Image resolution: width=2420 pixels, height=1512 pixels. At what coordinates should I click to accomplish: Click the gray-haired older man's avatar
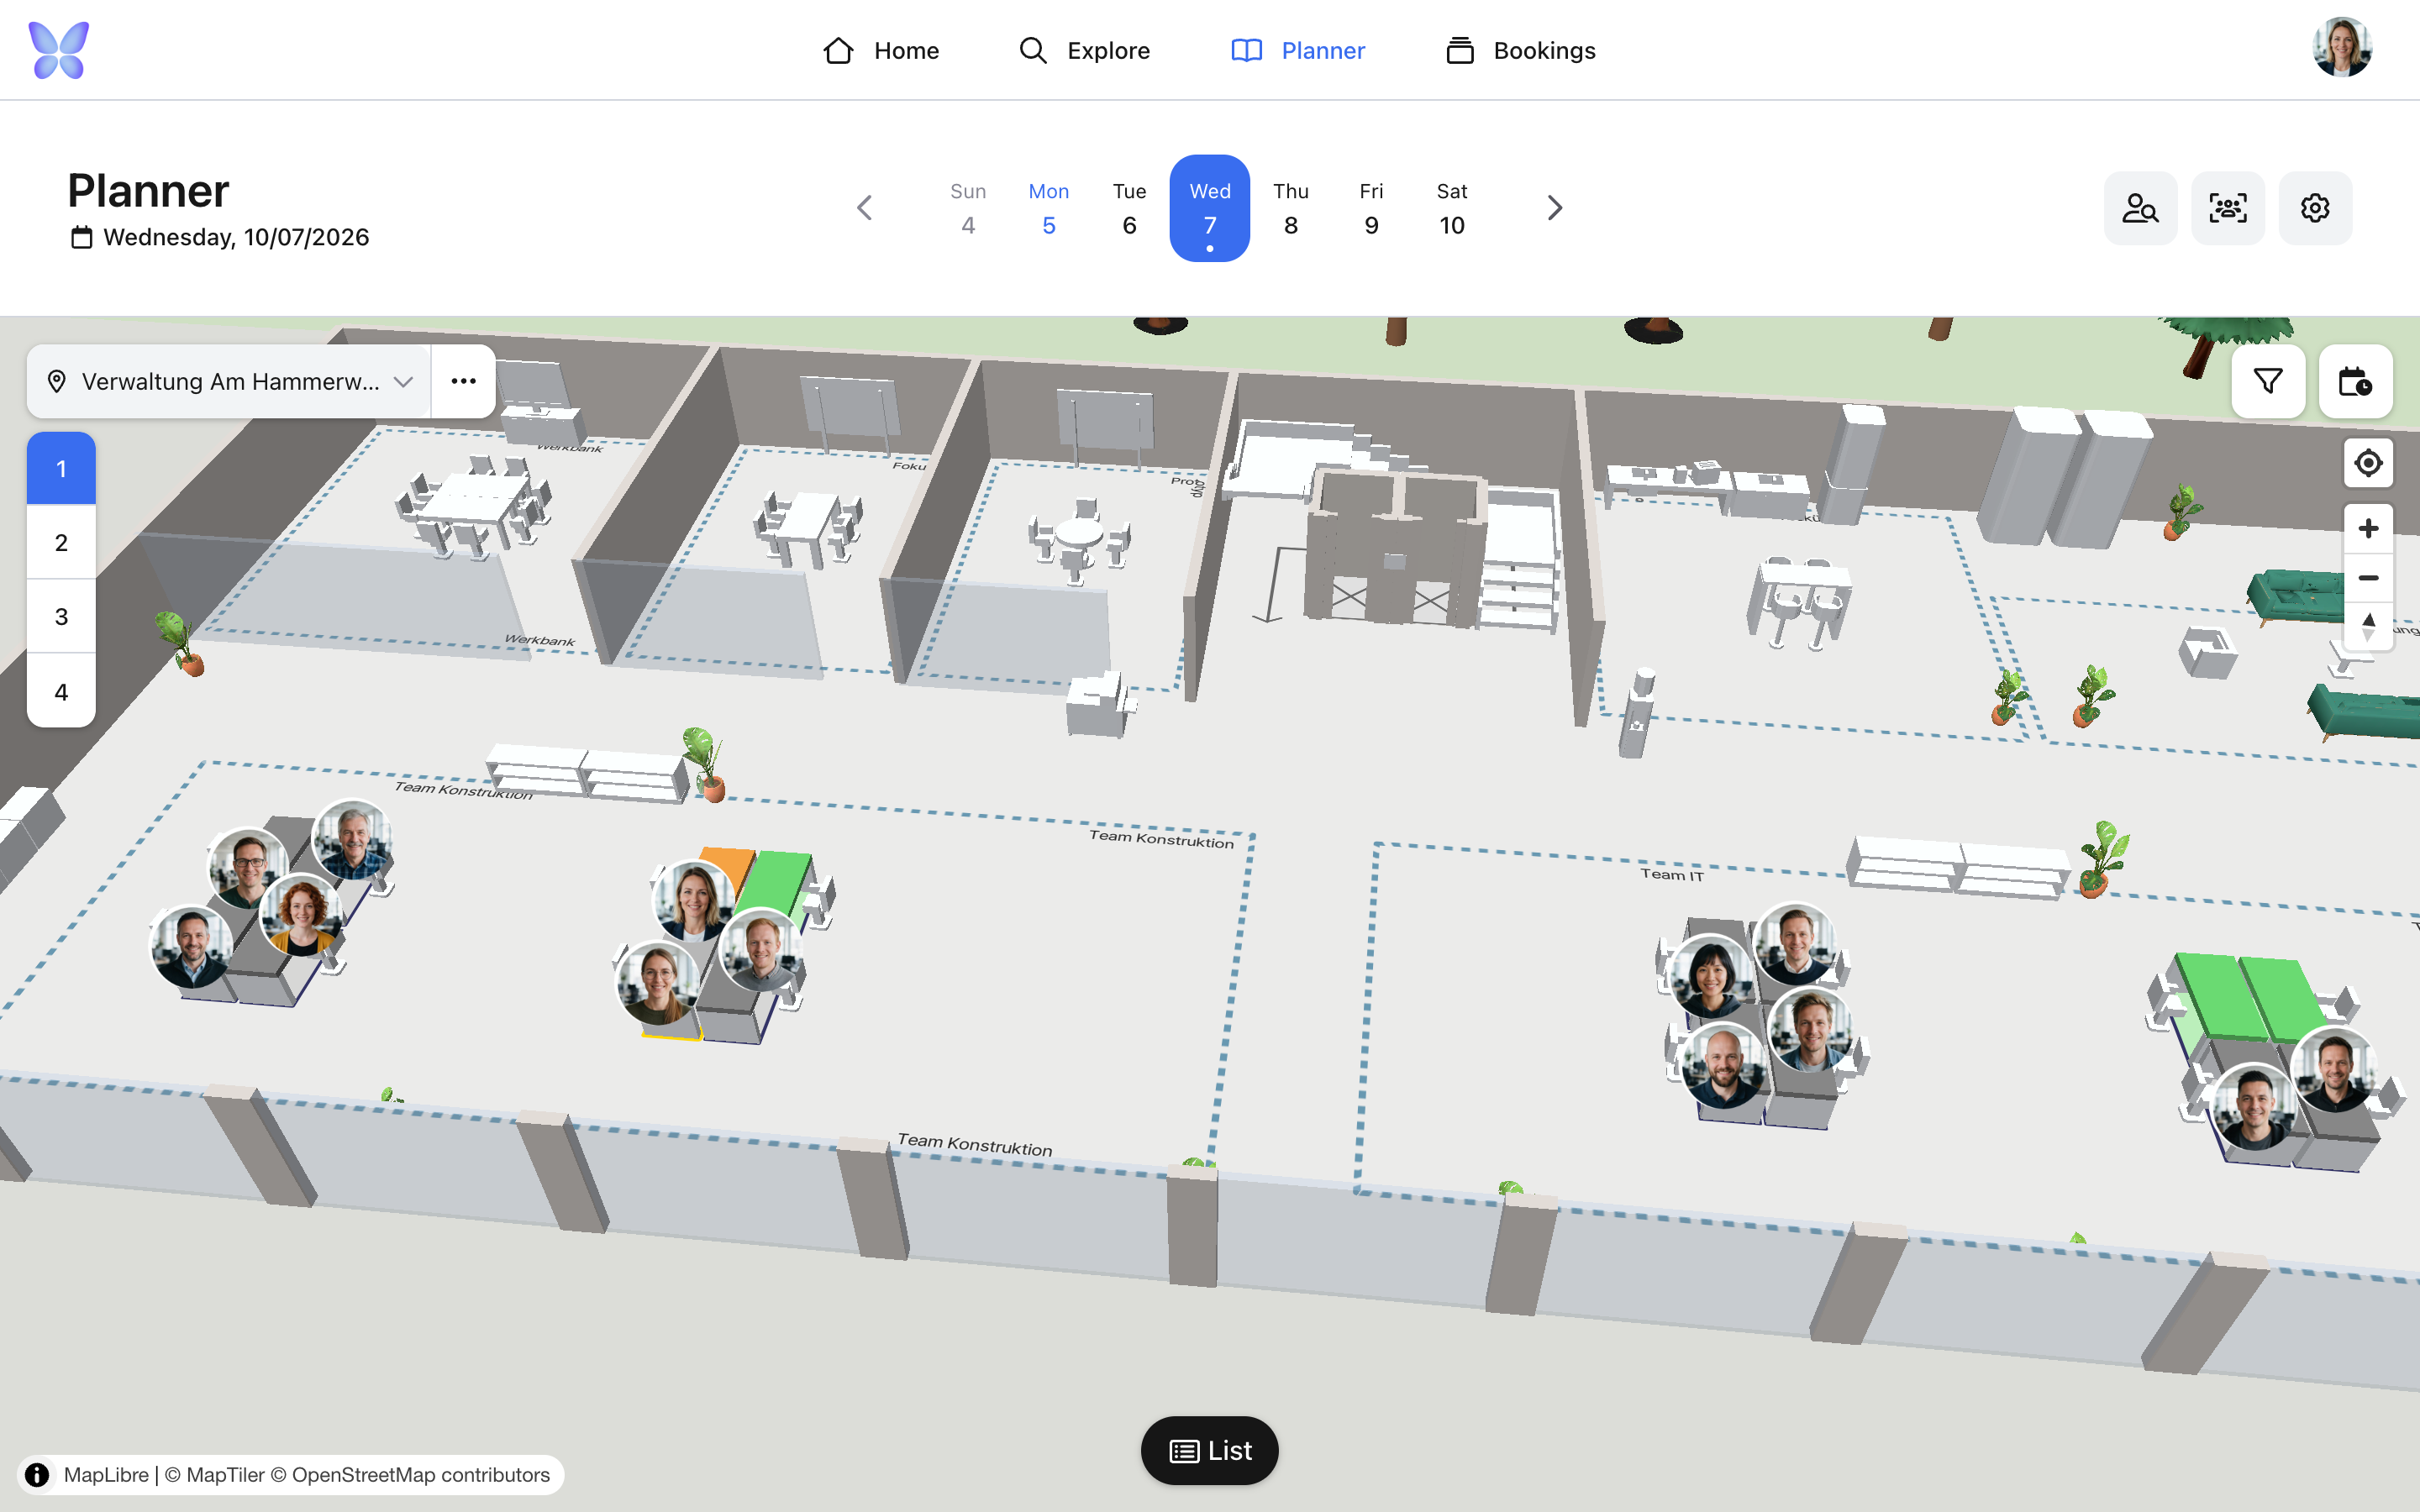point(353,841)
